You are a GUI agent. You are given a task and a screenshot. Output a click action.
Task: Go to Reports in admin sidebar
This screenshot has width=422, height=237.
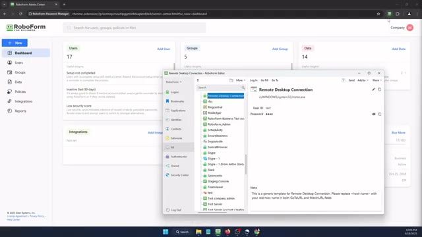(x=26, y=111)
